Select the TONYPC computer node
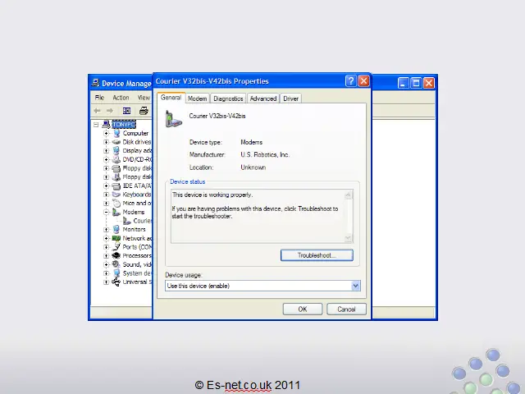525x394 pixels. (x=124, y=125)
